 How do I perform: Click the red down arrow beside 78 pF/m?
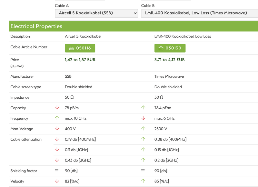(57, 108)
